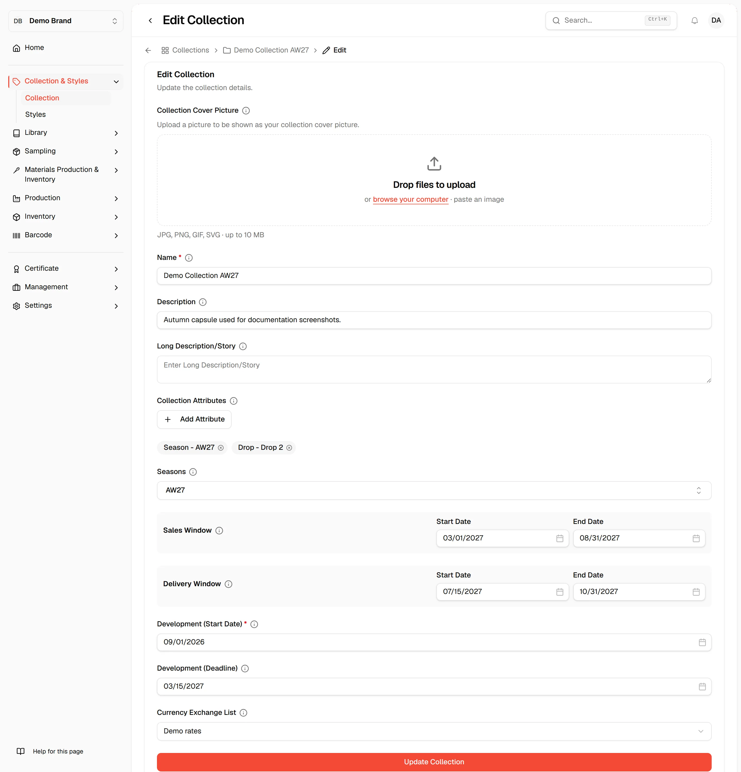Open Certificate in sidebar

coord(66,269)
